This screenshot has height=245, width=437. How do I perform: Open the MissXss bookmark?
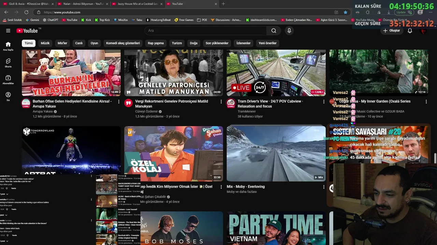pyautogui.click(x=121, y=20)
